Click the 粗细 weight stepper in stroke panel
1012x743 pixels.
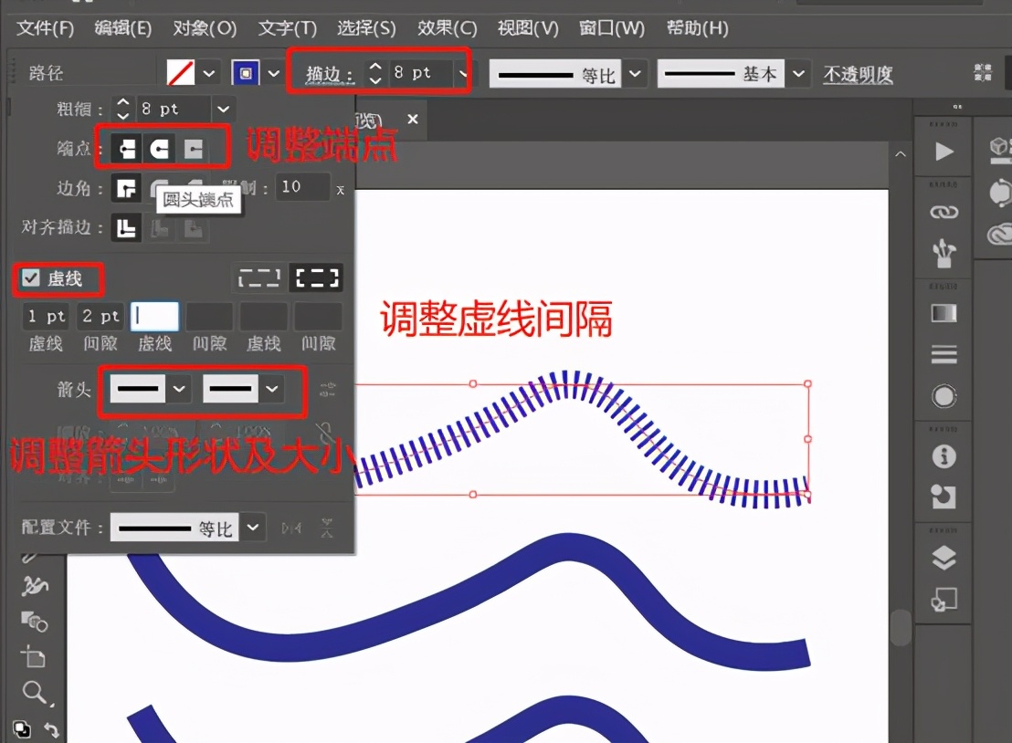pos(122,109)
